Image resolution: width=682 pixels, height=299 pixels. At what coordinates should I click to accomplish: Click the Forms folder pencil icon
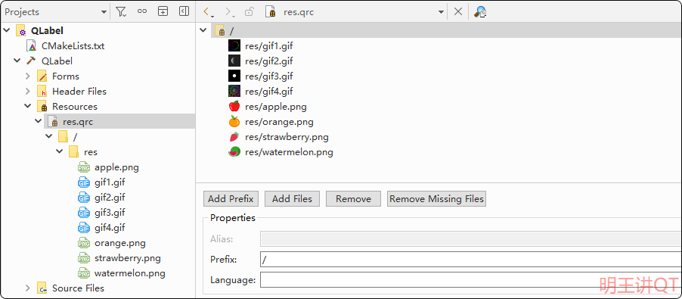point(42,76)
